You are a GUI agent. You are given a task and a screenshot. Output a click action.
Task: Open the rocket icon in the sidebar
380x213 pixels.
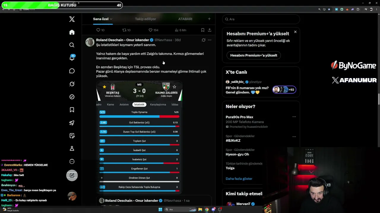pos(72,123)
